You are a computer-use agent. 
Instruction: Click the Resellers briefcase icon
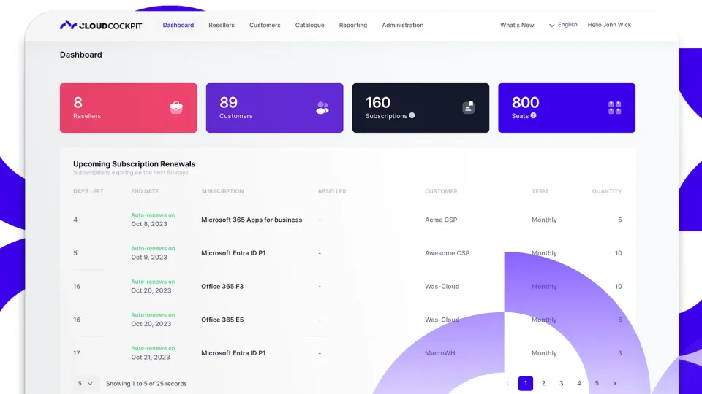[x=176, y=108]
